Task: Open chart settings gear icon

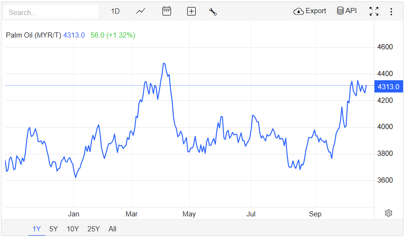Action: pos(389,213)
